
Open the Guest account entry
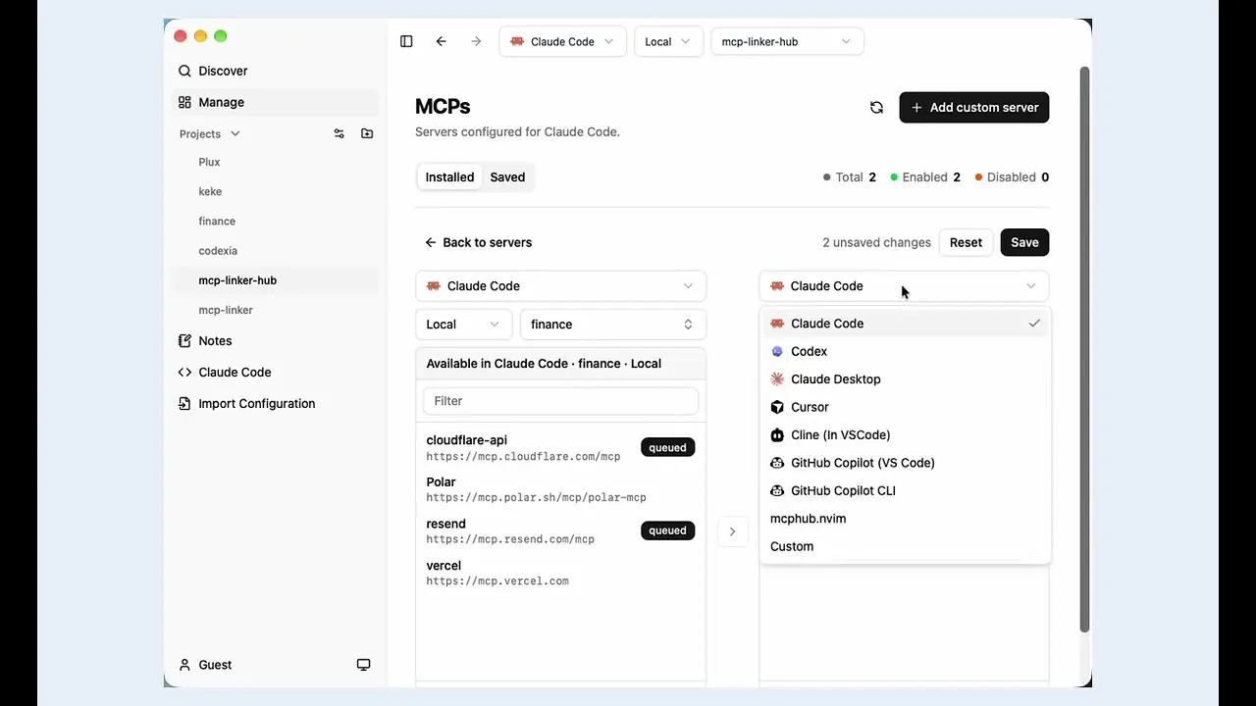point(205,665)
